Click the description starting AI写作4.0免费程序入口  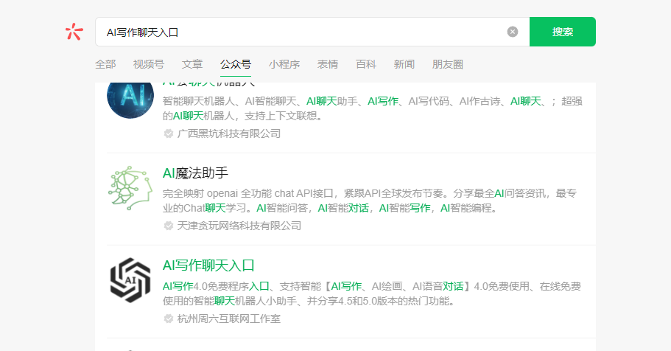click(371, 293)
